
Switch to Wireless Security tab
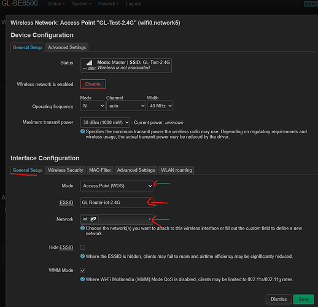[x=66, y=170]
